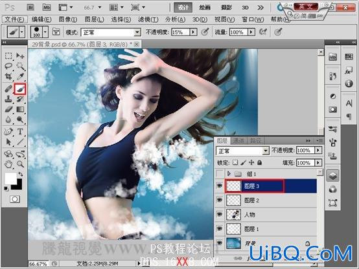Expand the 组 1 layer group
This screenshot has width=359, height=269.
point(229,174)
